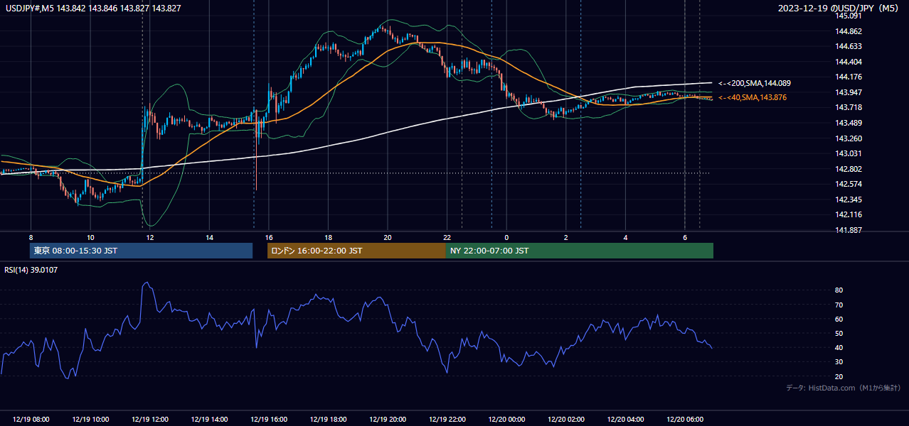The width and height of the screenshot is (909, 426).
Task: Select the 12/20 04:00 date axis label
Action: click(625, 420)
